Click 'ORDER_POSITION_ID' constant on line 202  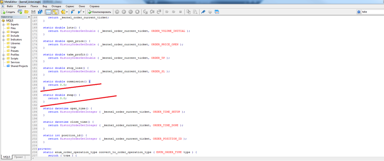pyautogui.click(x=168, y=139)
